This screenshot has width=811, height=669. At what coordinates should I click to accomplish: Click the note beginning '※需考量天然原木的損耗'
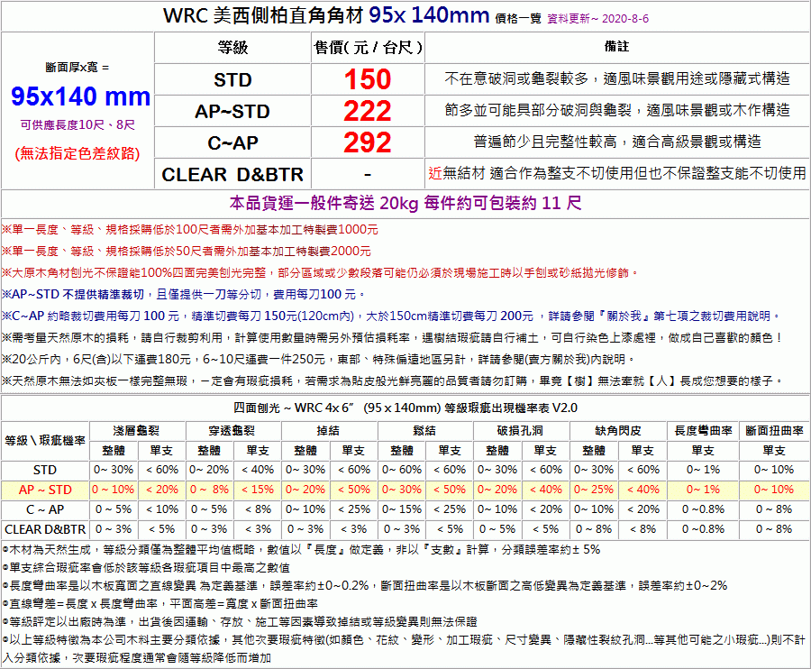tap(393, 338)
